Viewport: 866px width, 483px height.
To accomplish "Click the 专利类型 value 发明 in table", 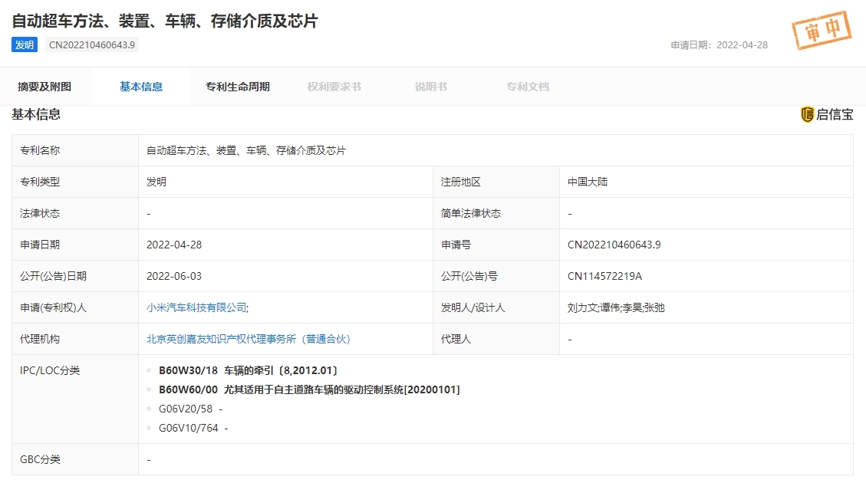I will point(156,182).
